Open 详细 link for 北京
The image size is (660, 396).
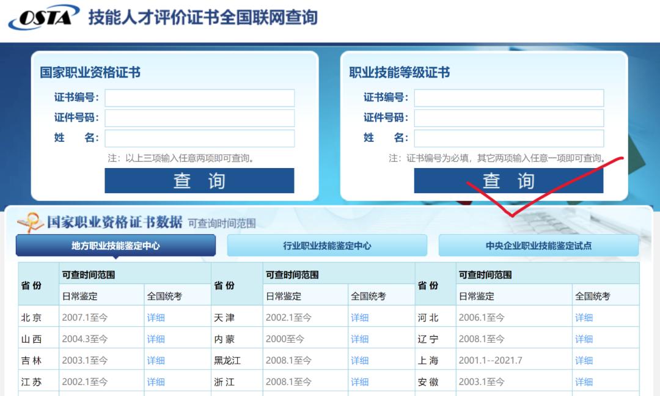155,317
